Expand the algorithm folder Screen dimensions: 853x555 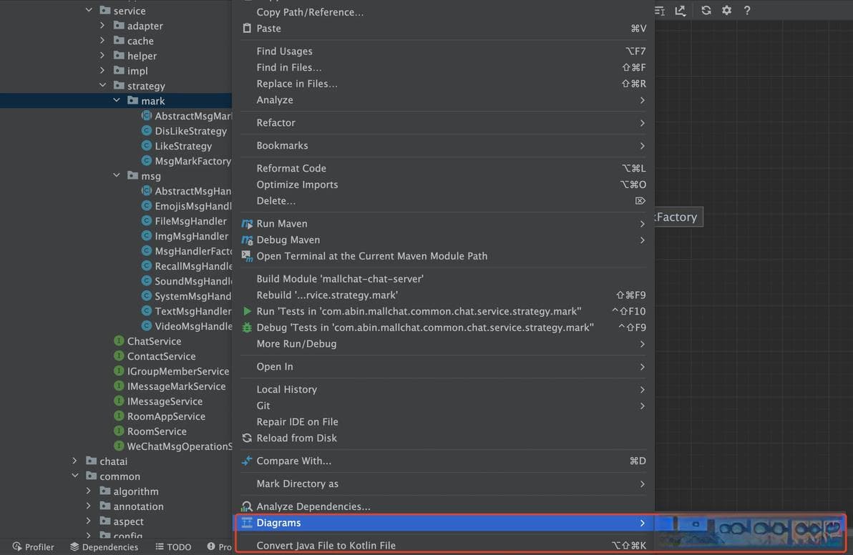click(x=89, y=491)
